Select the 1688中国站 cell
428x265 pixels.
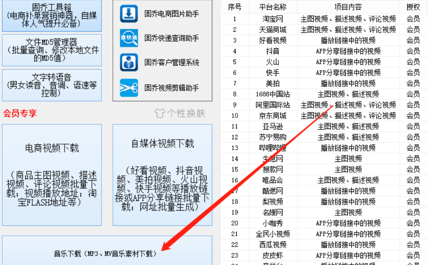tap(273, 94)
